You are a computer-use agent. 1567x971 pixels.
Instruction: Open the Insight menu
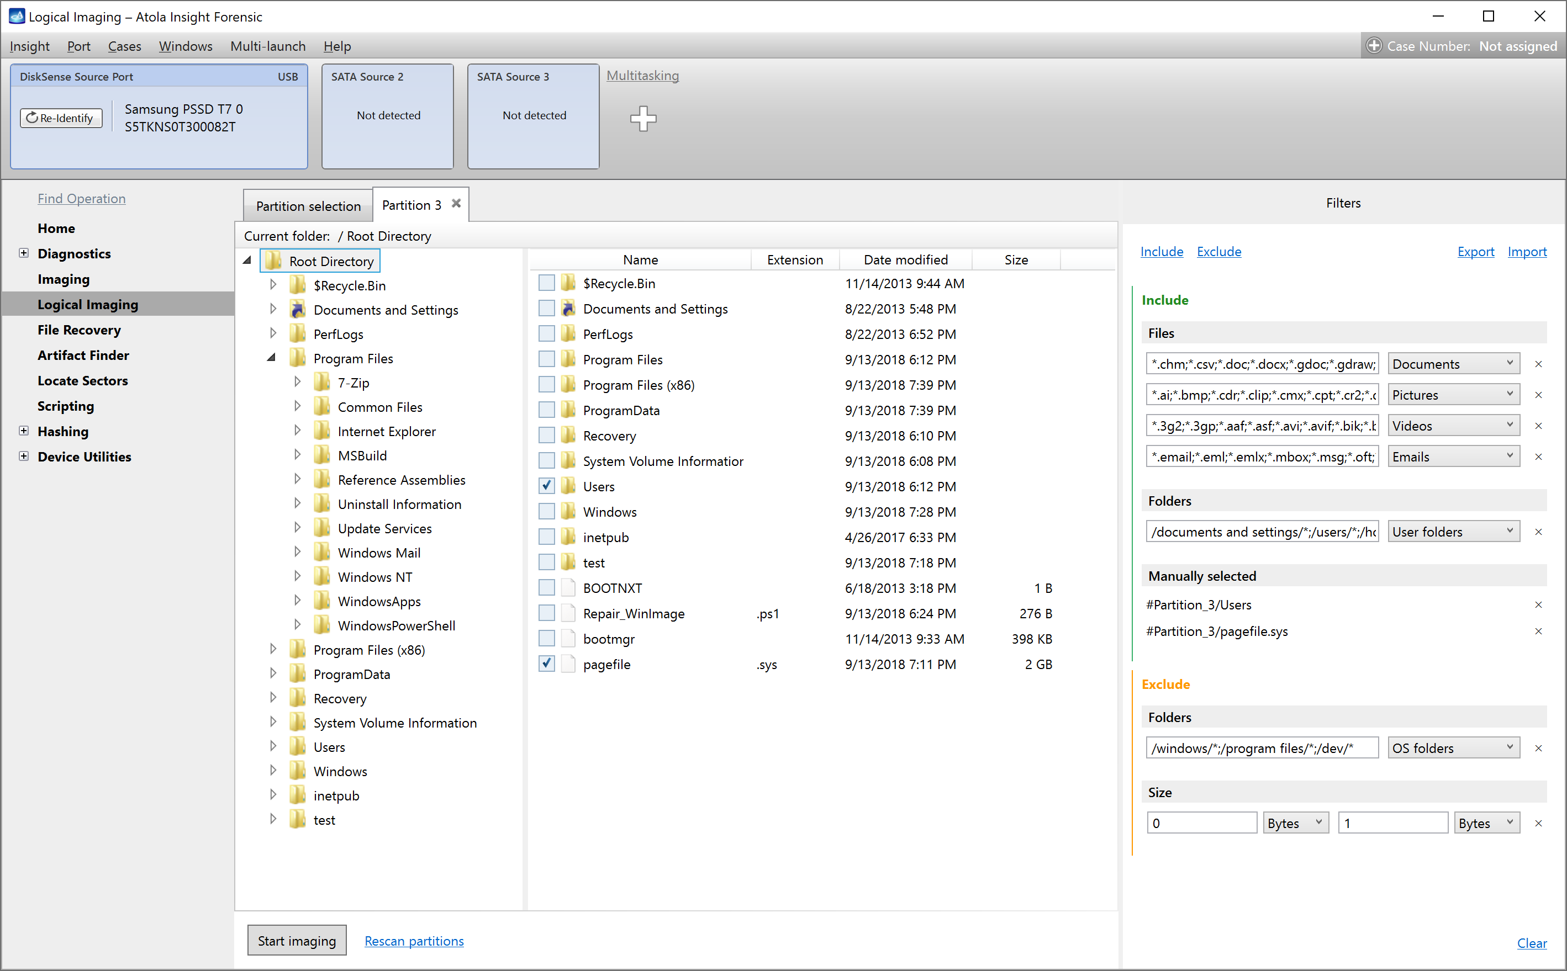[30, 46]
